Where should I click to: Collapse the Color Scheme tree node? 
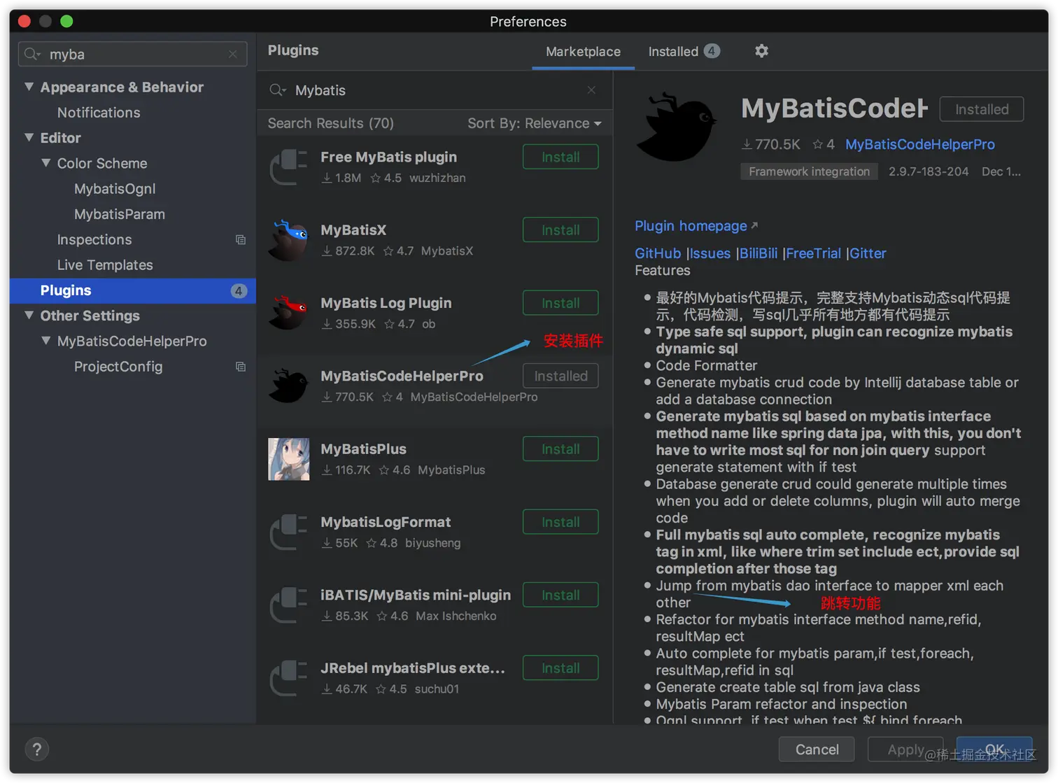(x=45, y=163)
